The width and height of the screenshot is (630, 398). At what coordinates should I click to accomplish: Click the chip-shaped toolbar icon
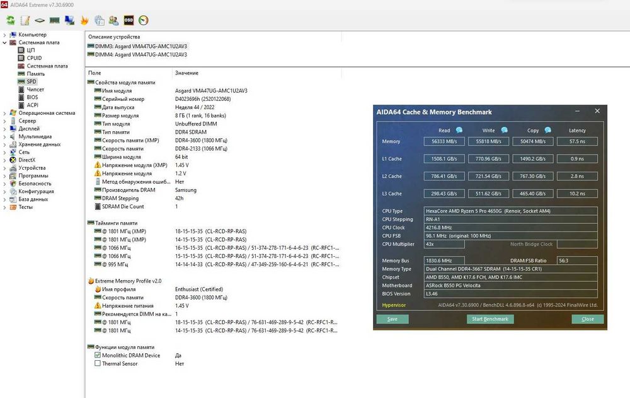coord(39,20)
